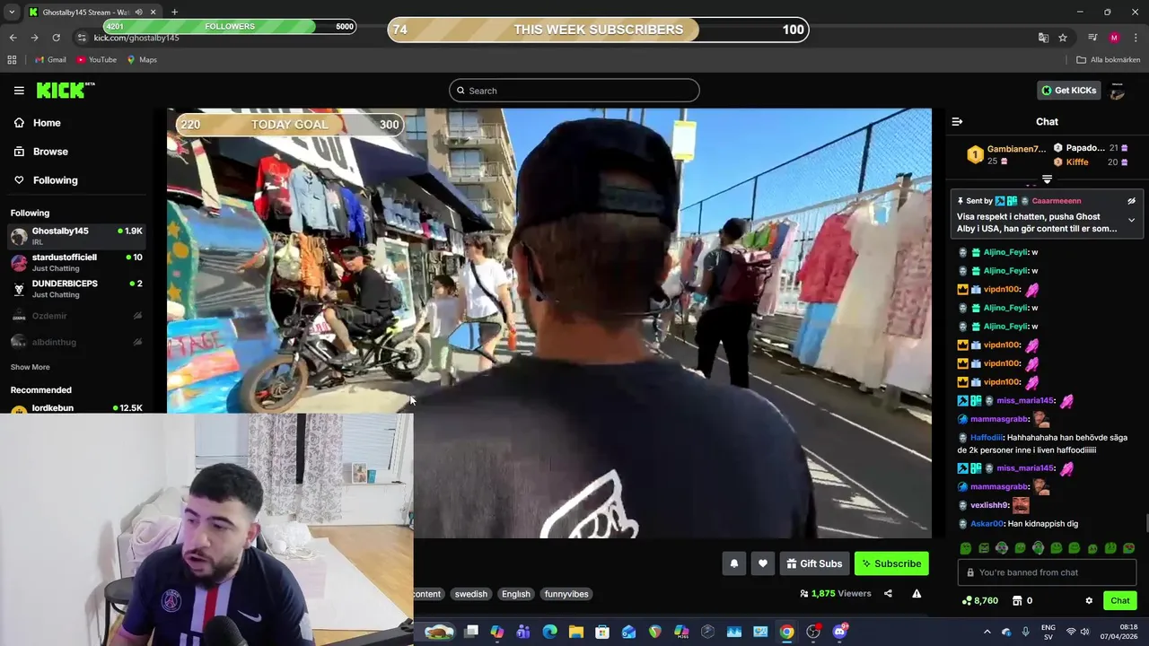Click the browser address bar URL
The height and width of the screenshot is (646, 1149).
136,38
